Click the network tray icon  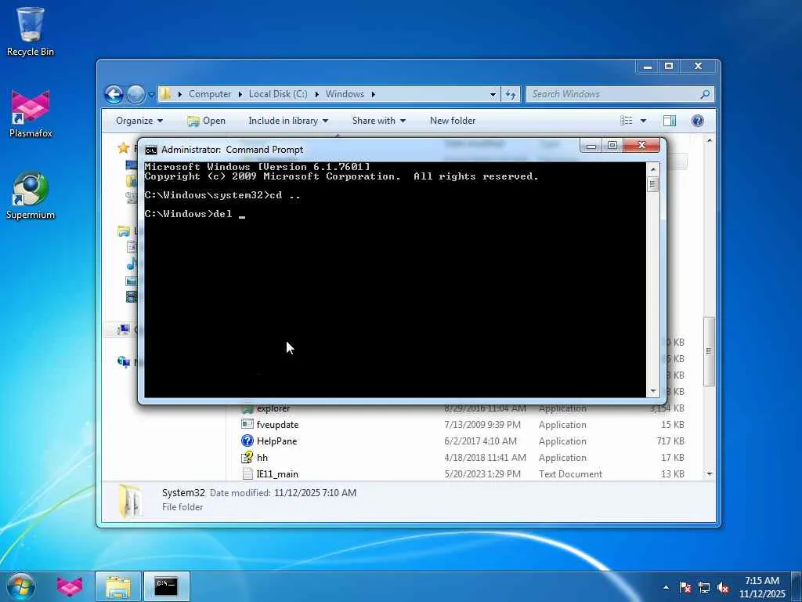click(x=704, y=588)
